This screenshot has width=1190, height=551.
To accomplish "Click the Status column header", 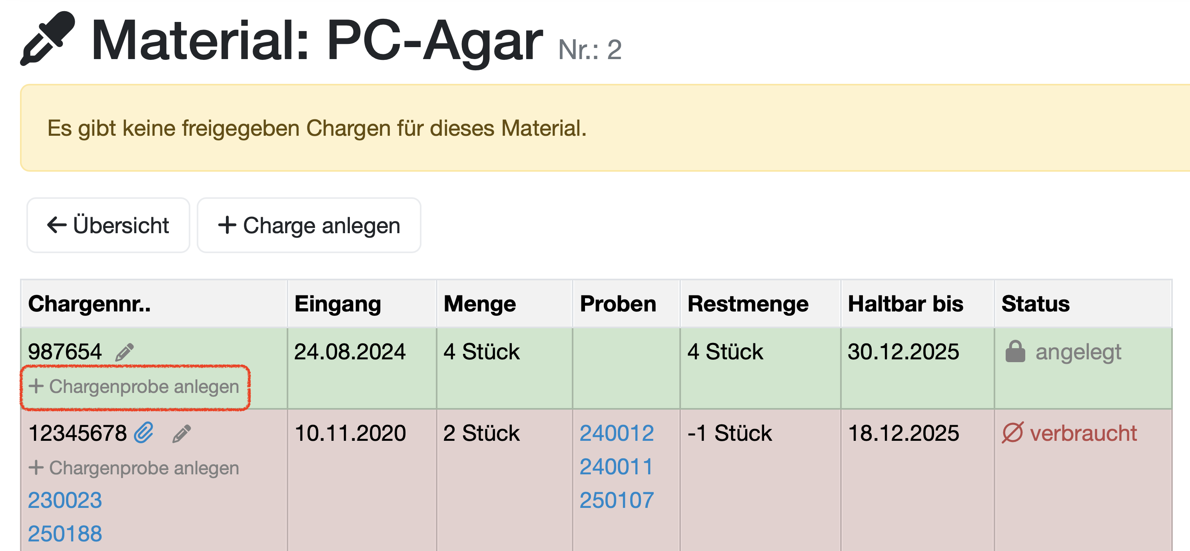I will click(1035, 304).
